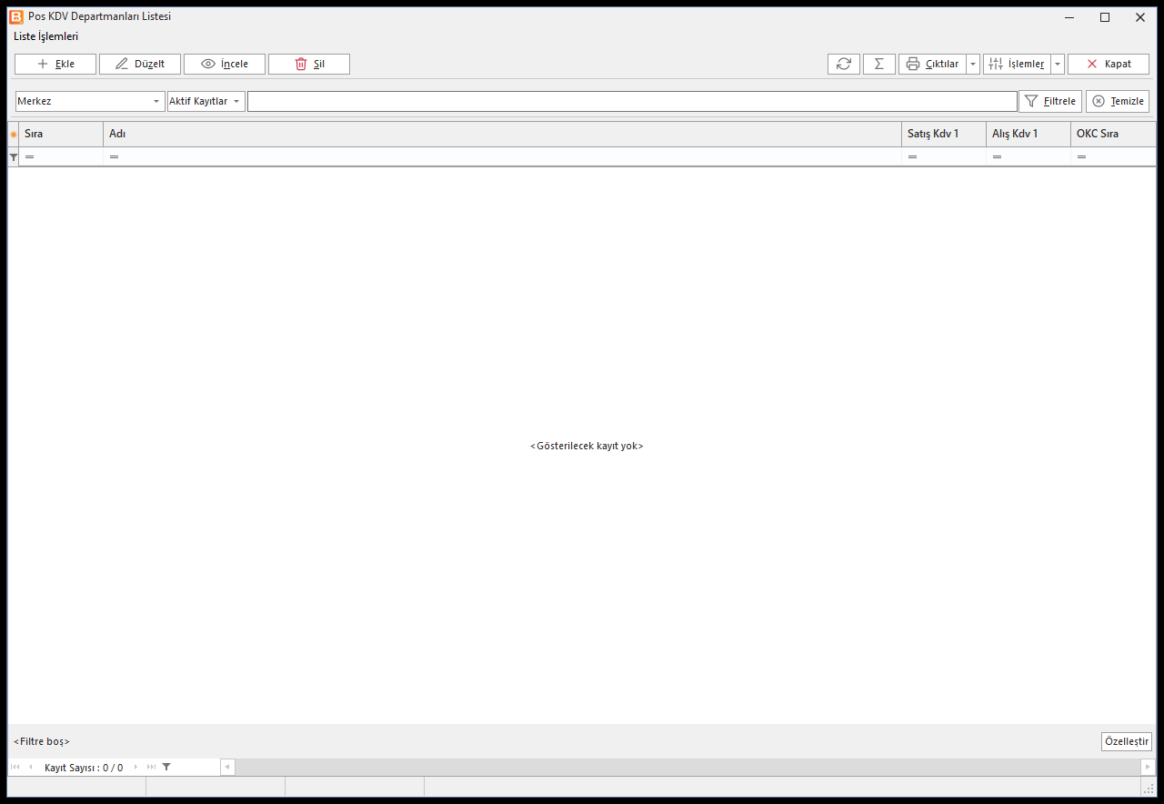The image size is (1164, 804).
Task: Sort by the OKC Sıra header
Action: coord(1113,135)
